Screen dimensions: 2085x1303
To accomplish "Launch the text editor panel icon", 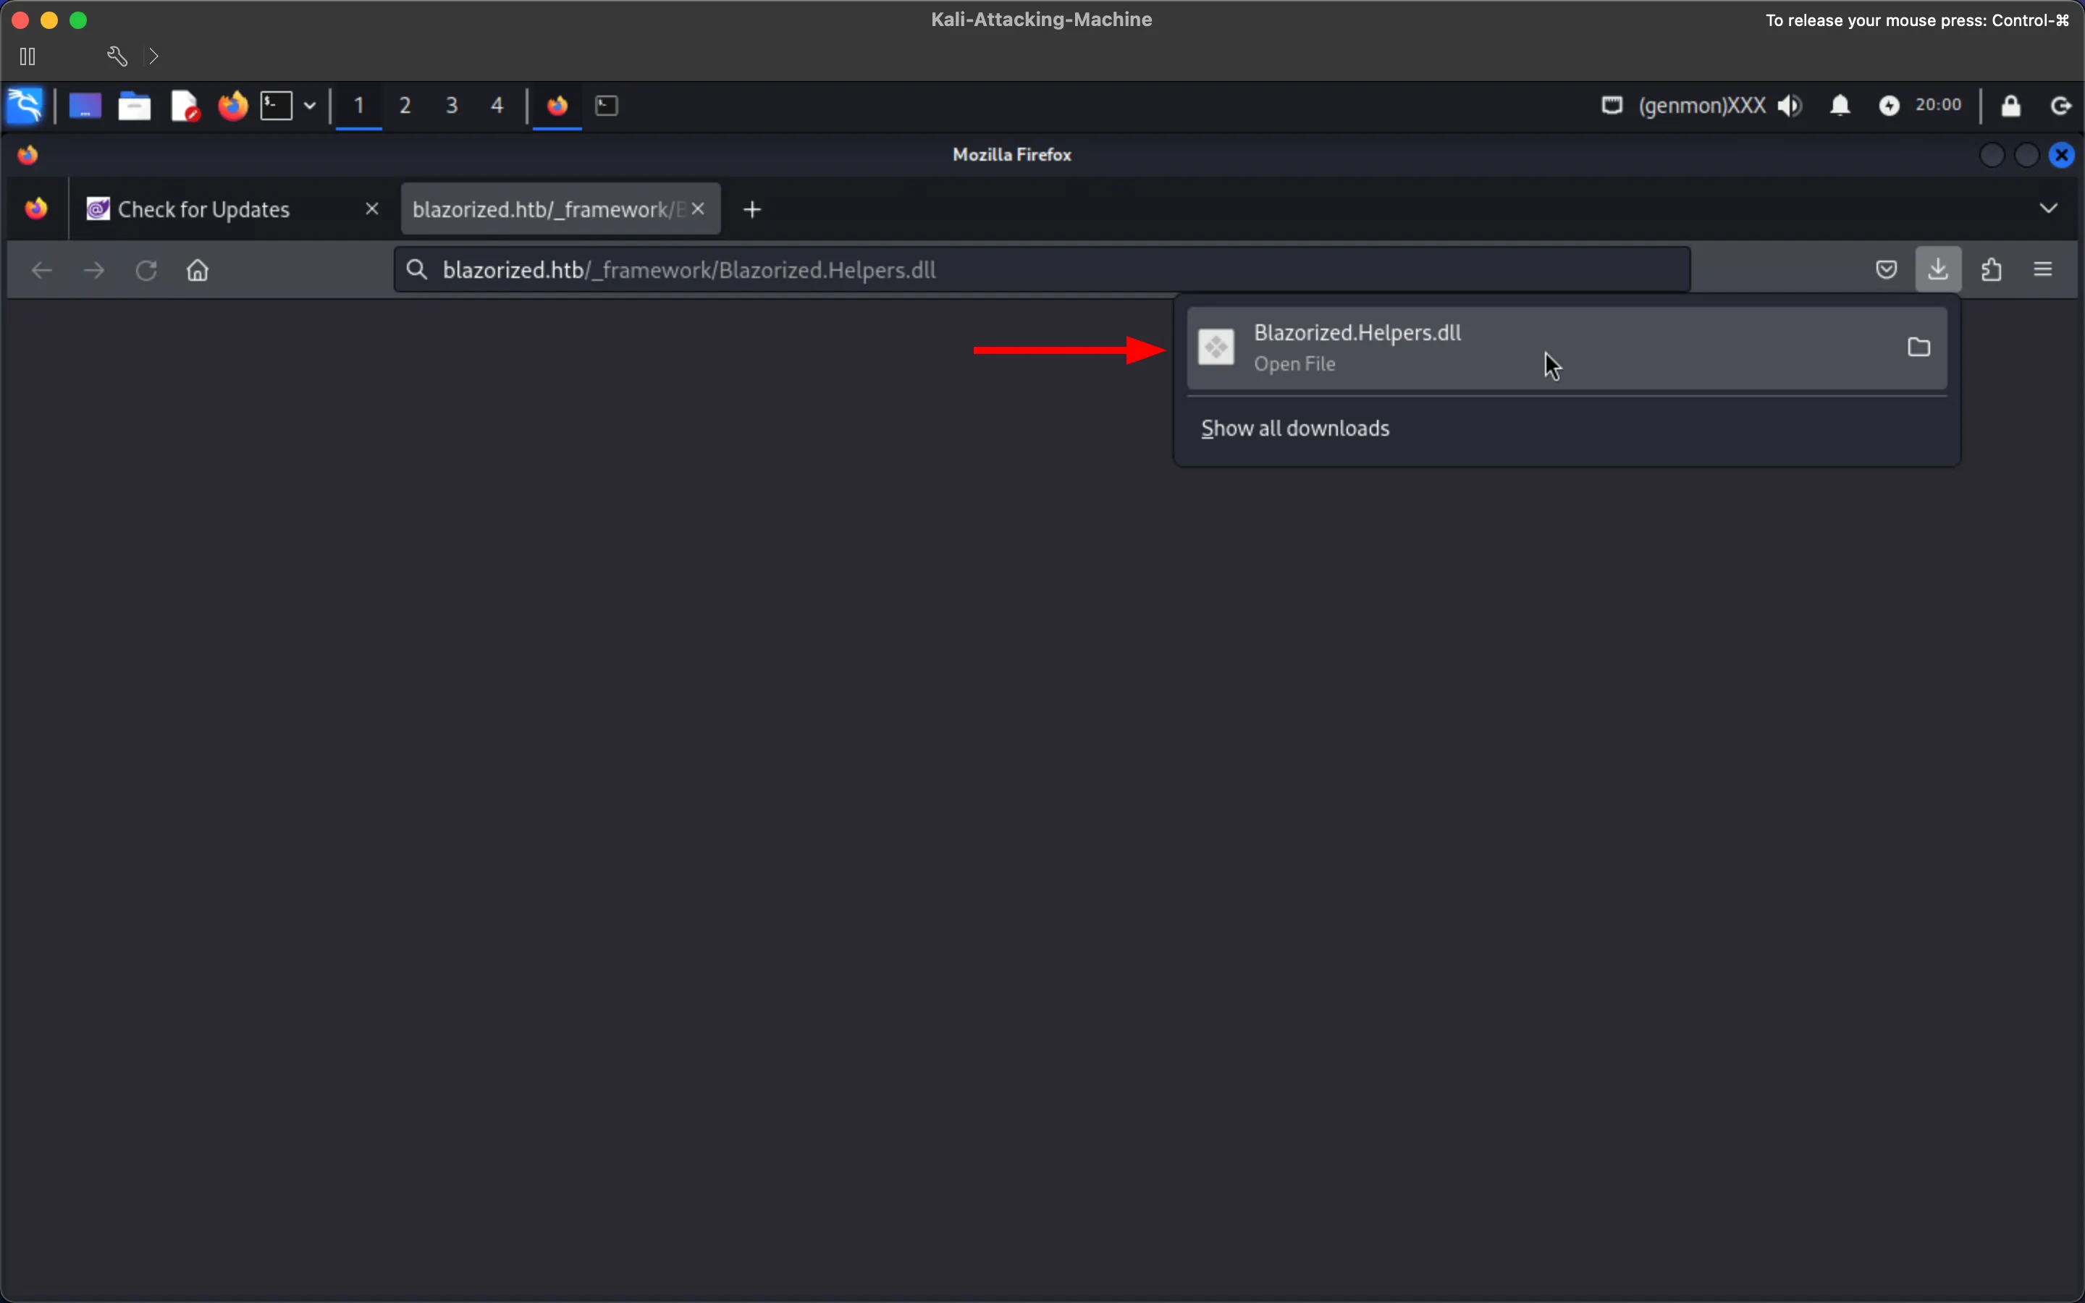I will point(185,106).
